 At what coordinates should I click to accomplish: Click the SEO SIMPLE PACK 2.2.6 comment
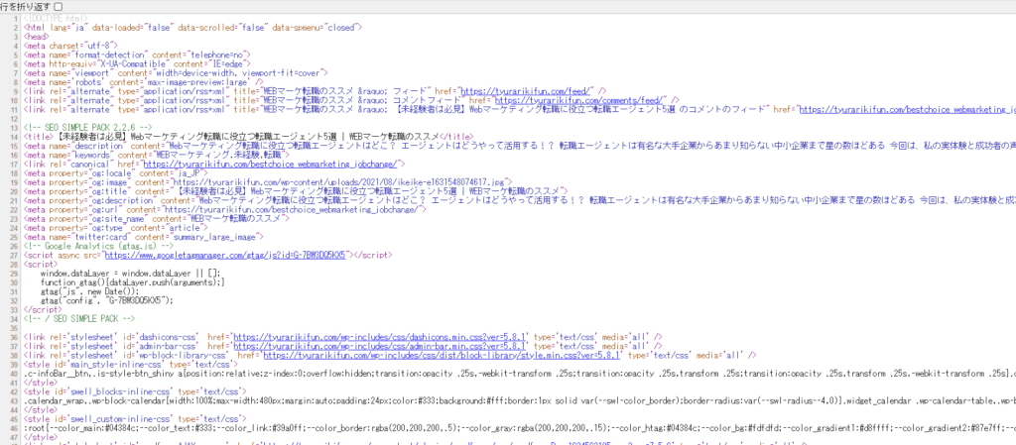[x=87, y=128]
